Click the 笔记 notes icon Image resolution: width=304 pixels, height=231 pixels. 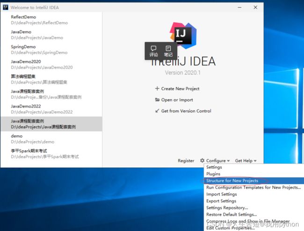(168, 51)
